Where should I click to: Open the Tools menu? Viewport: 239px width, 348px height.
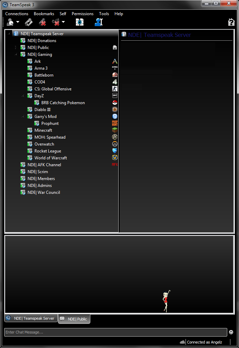point(104,14)
